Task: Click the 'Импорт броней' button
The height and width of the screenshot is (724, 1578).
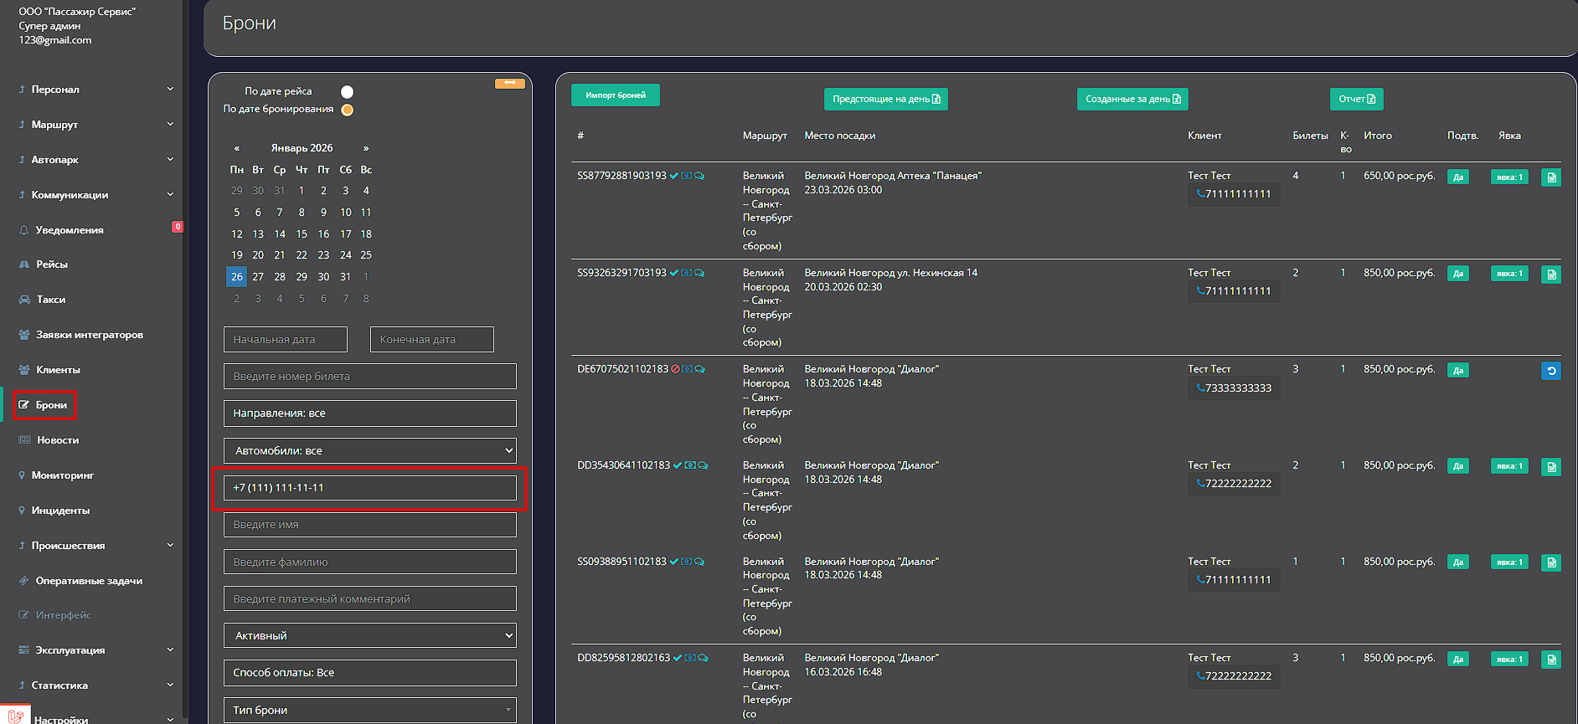Action: (x=615, y=95)
